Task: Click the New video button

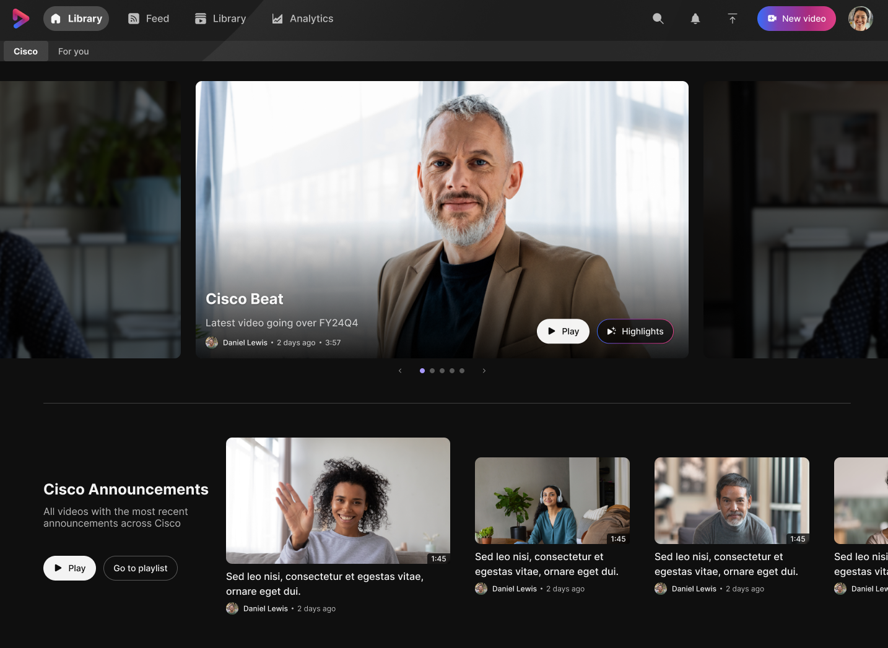Action: click(x=796, y=19)
